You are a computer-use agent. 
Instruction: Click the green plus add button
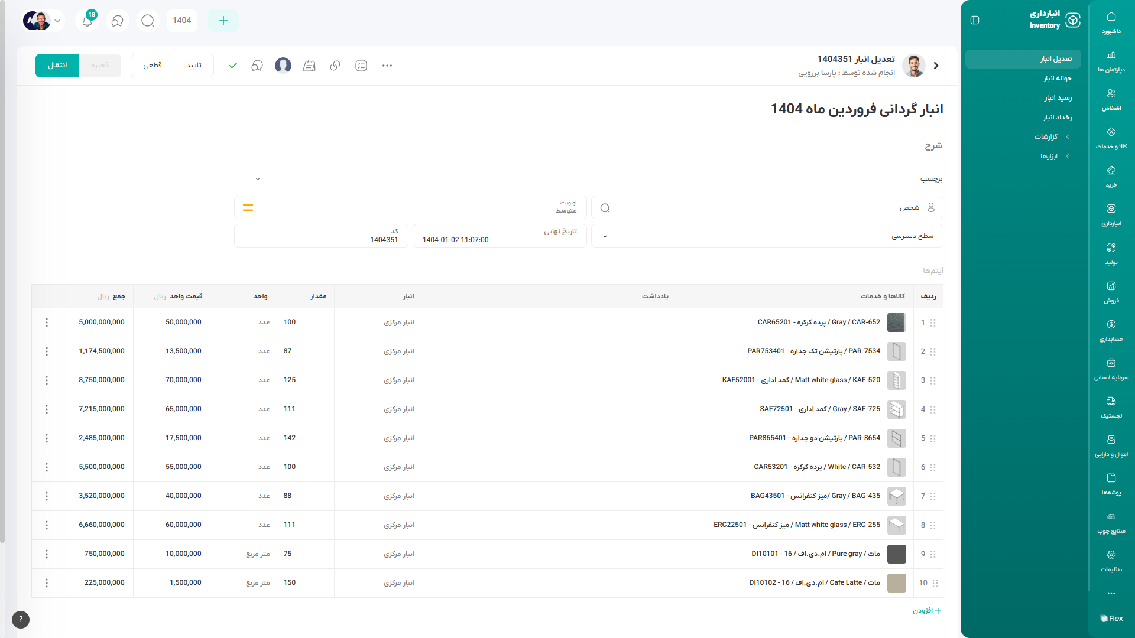pyautogui.click(x=223, y=21)
